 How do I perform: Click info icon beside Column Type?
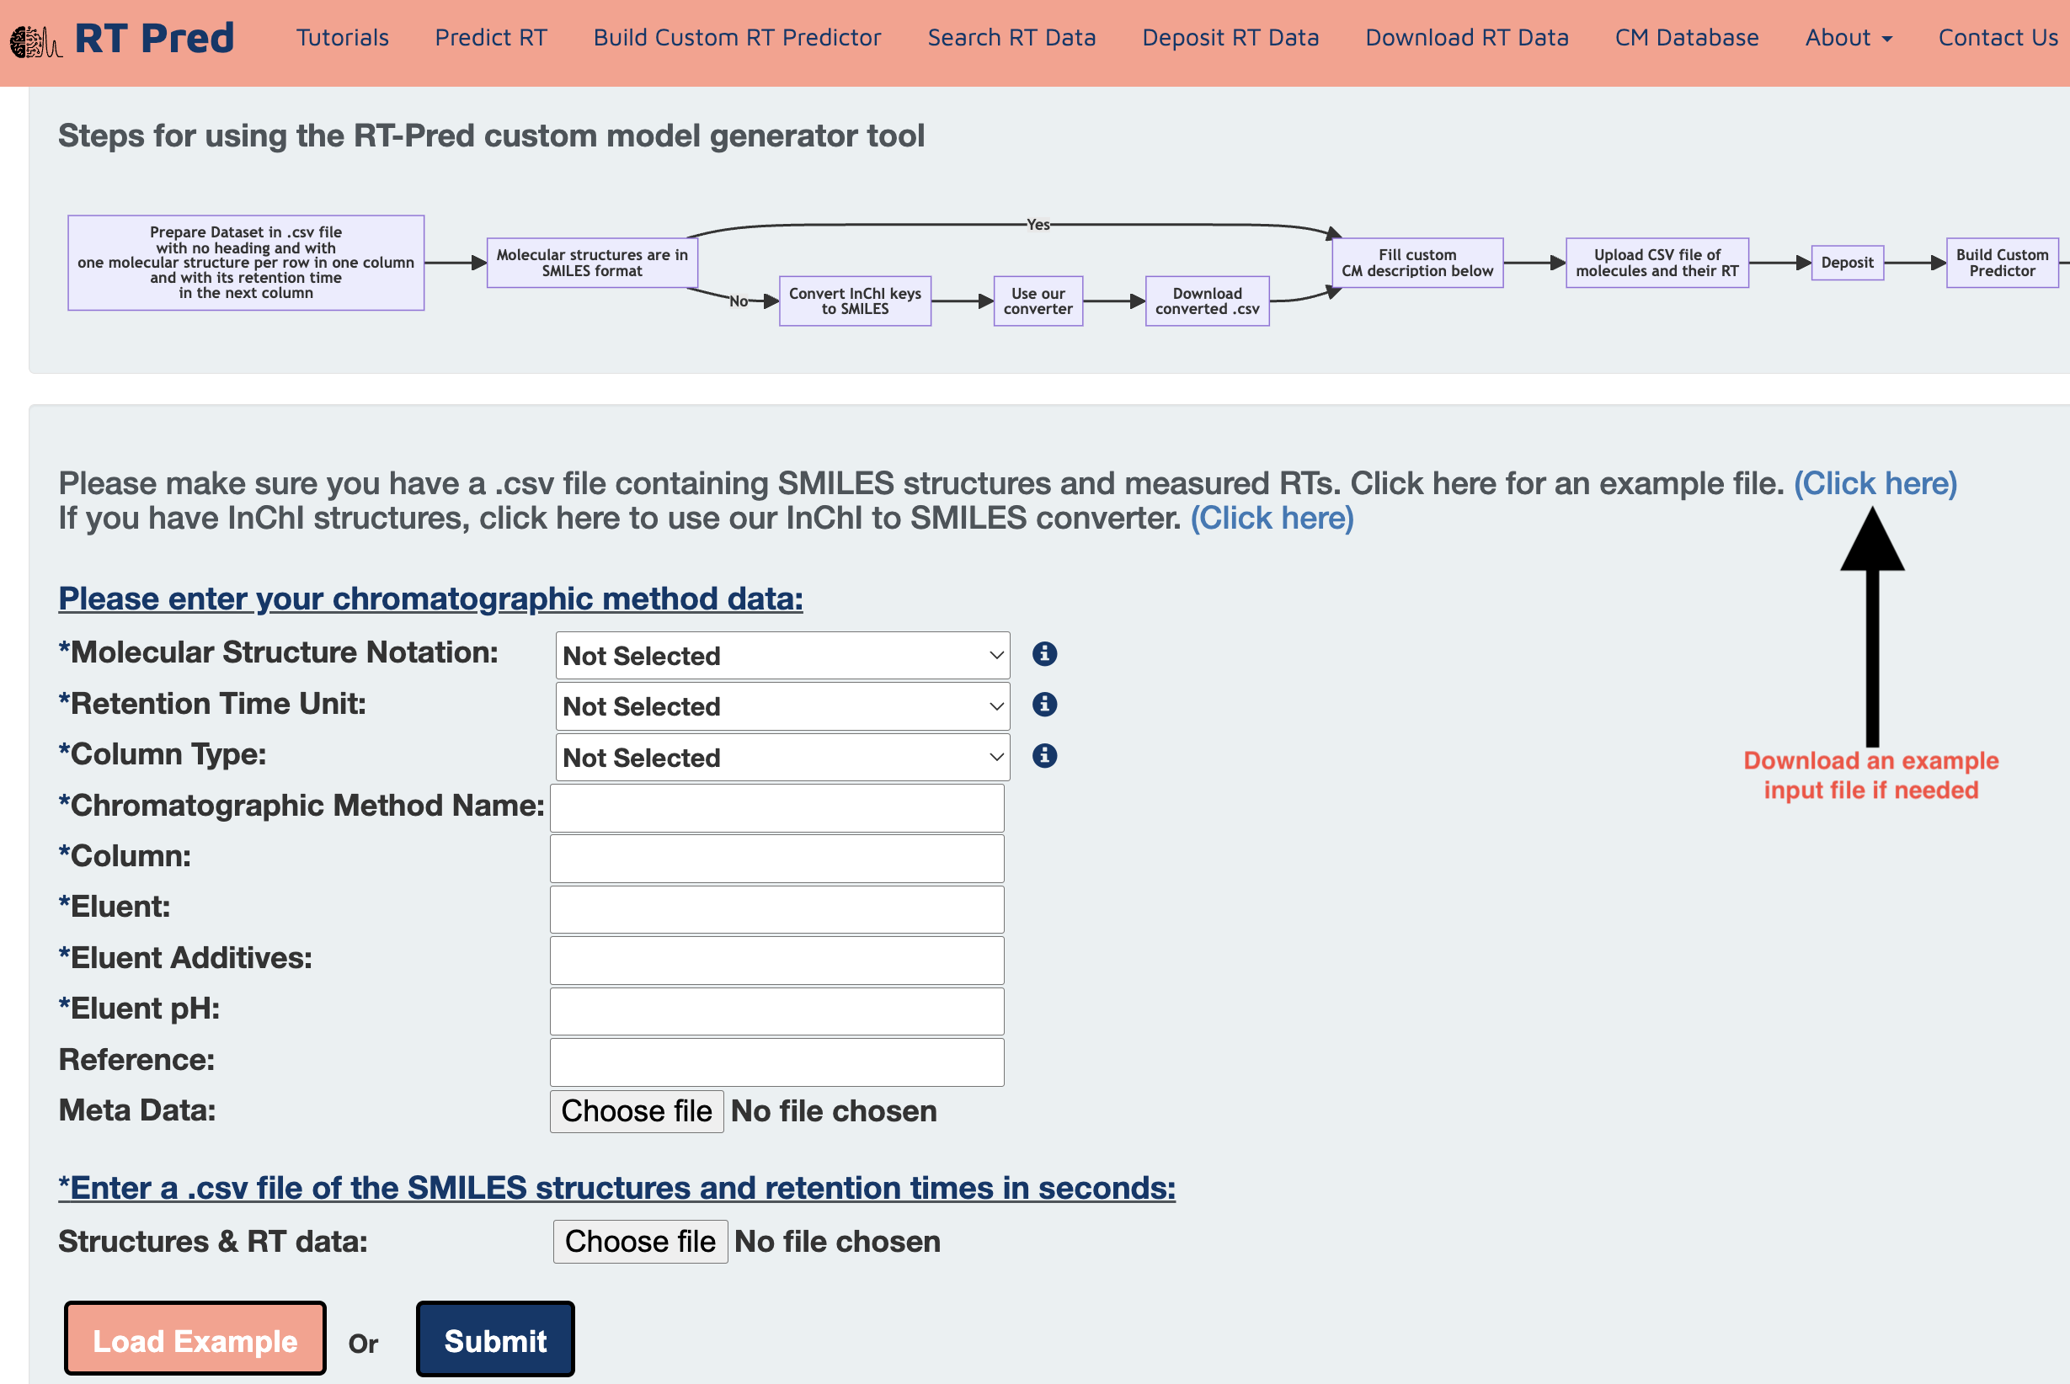pos(1044,755)
